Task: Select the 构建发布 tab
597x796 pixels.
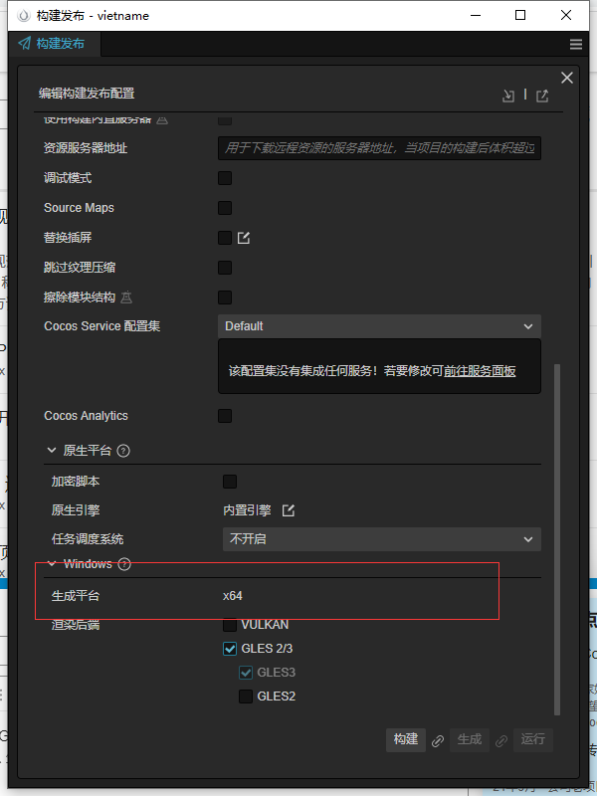Action: click(54, 44)
